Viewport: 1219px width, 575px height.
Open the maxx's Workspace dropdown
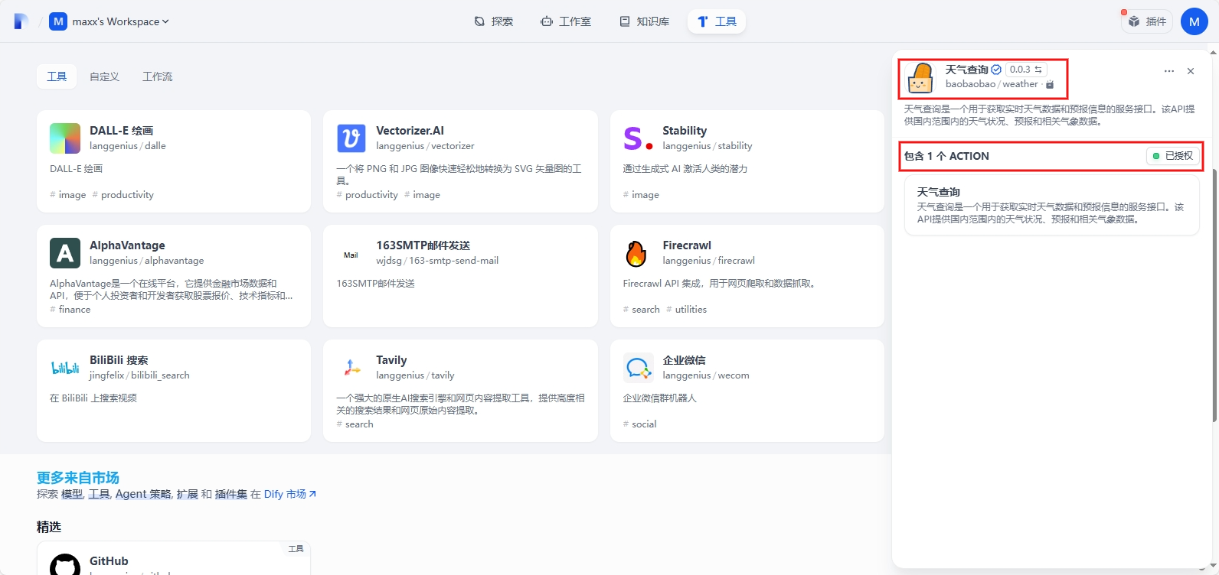tap(109, 21)
